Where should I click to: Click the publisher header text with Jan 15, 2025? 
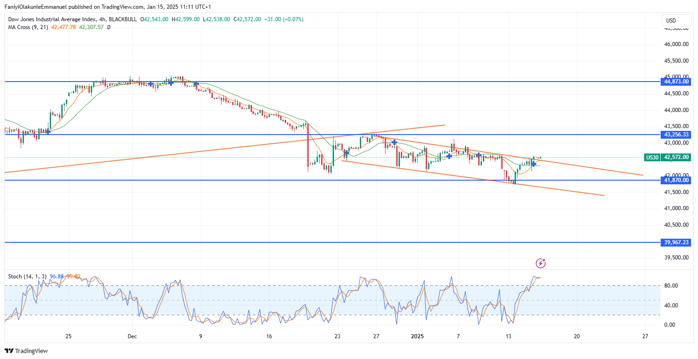107,7
